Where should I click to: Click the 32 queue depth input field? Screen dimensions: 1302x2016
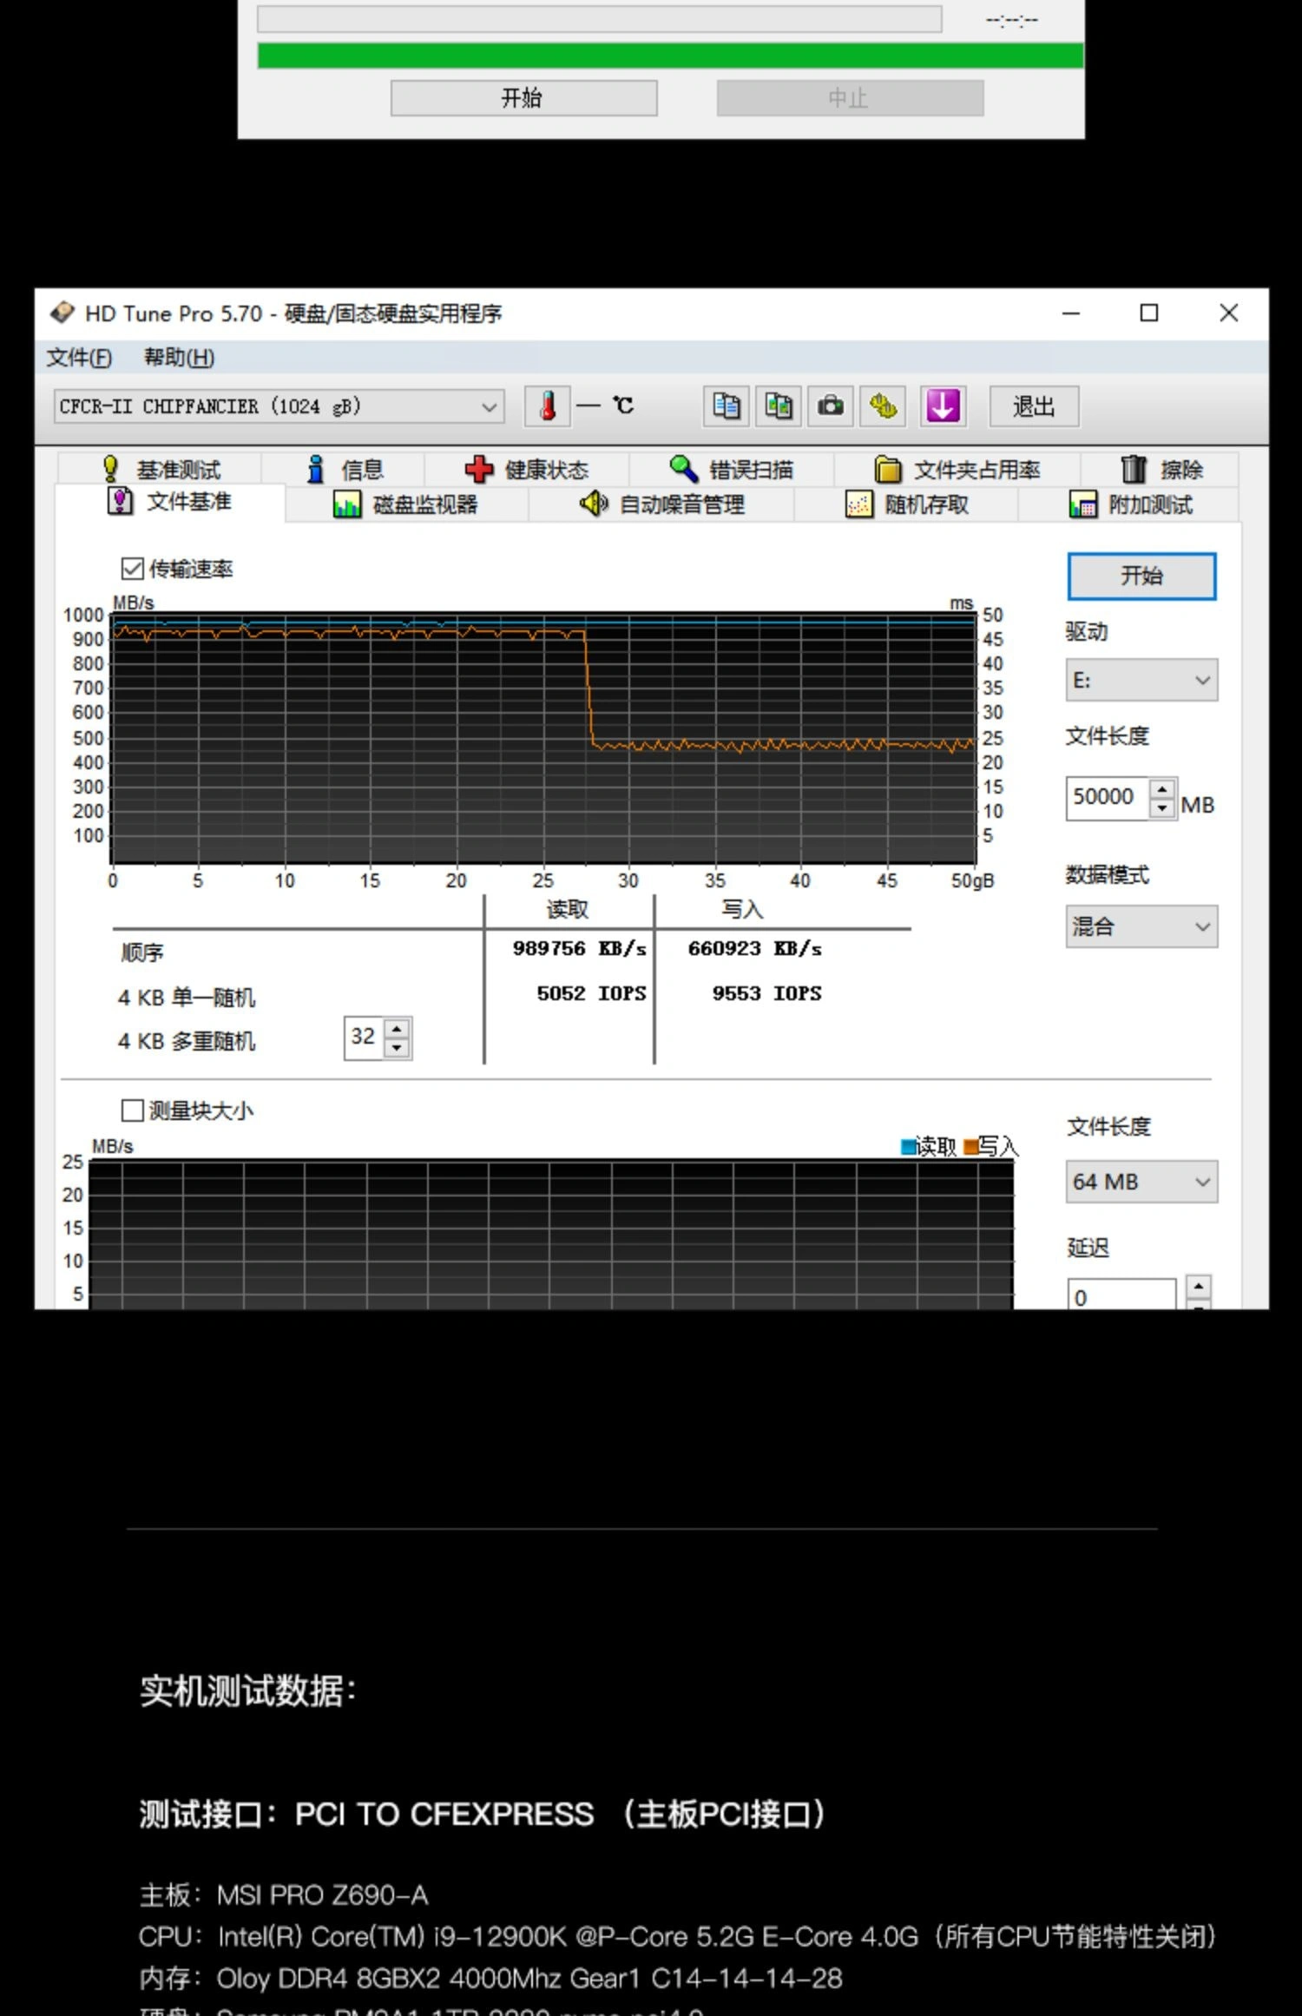(364, 1038)
